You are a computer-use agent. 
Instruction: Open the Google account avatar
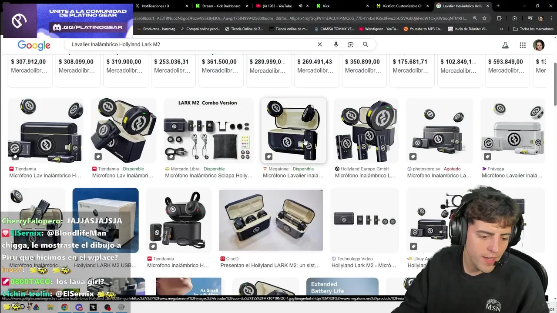539,45
